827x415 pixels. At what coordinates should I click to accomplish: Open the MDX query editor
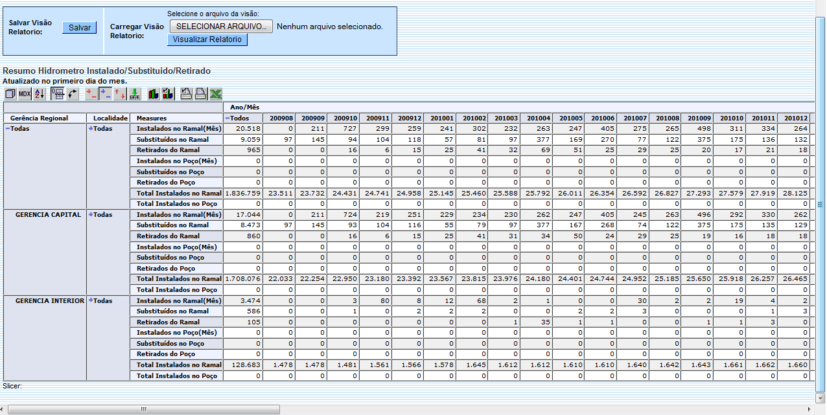tap(25, 93)
